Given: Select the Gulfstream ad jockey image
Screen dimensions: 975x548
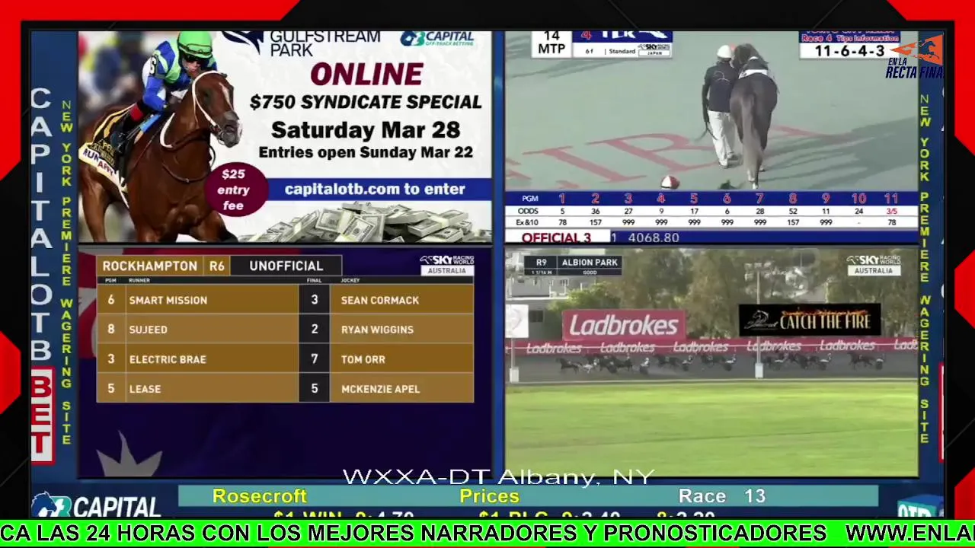Looking at the screenshot, I should point(161,135).
